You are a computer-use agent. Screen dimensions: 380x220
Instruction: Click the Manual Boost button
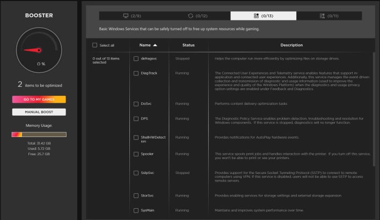(39, 112)
